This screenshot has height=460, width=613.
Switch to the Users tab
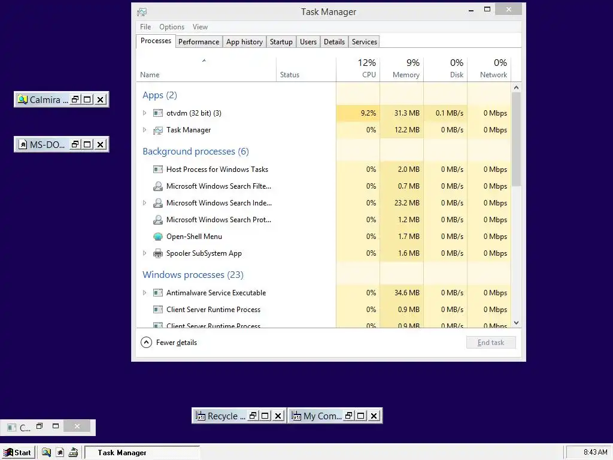point(308,42)
